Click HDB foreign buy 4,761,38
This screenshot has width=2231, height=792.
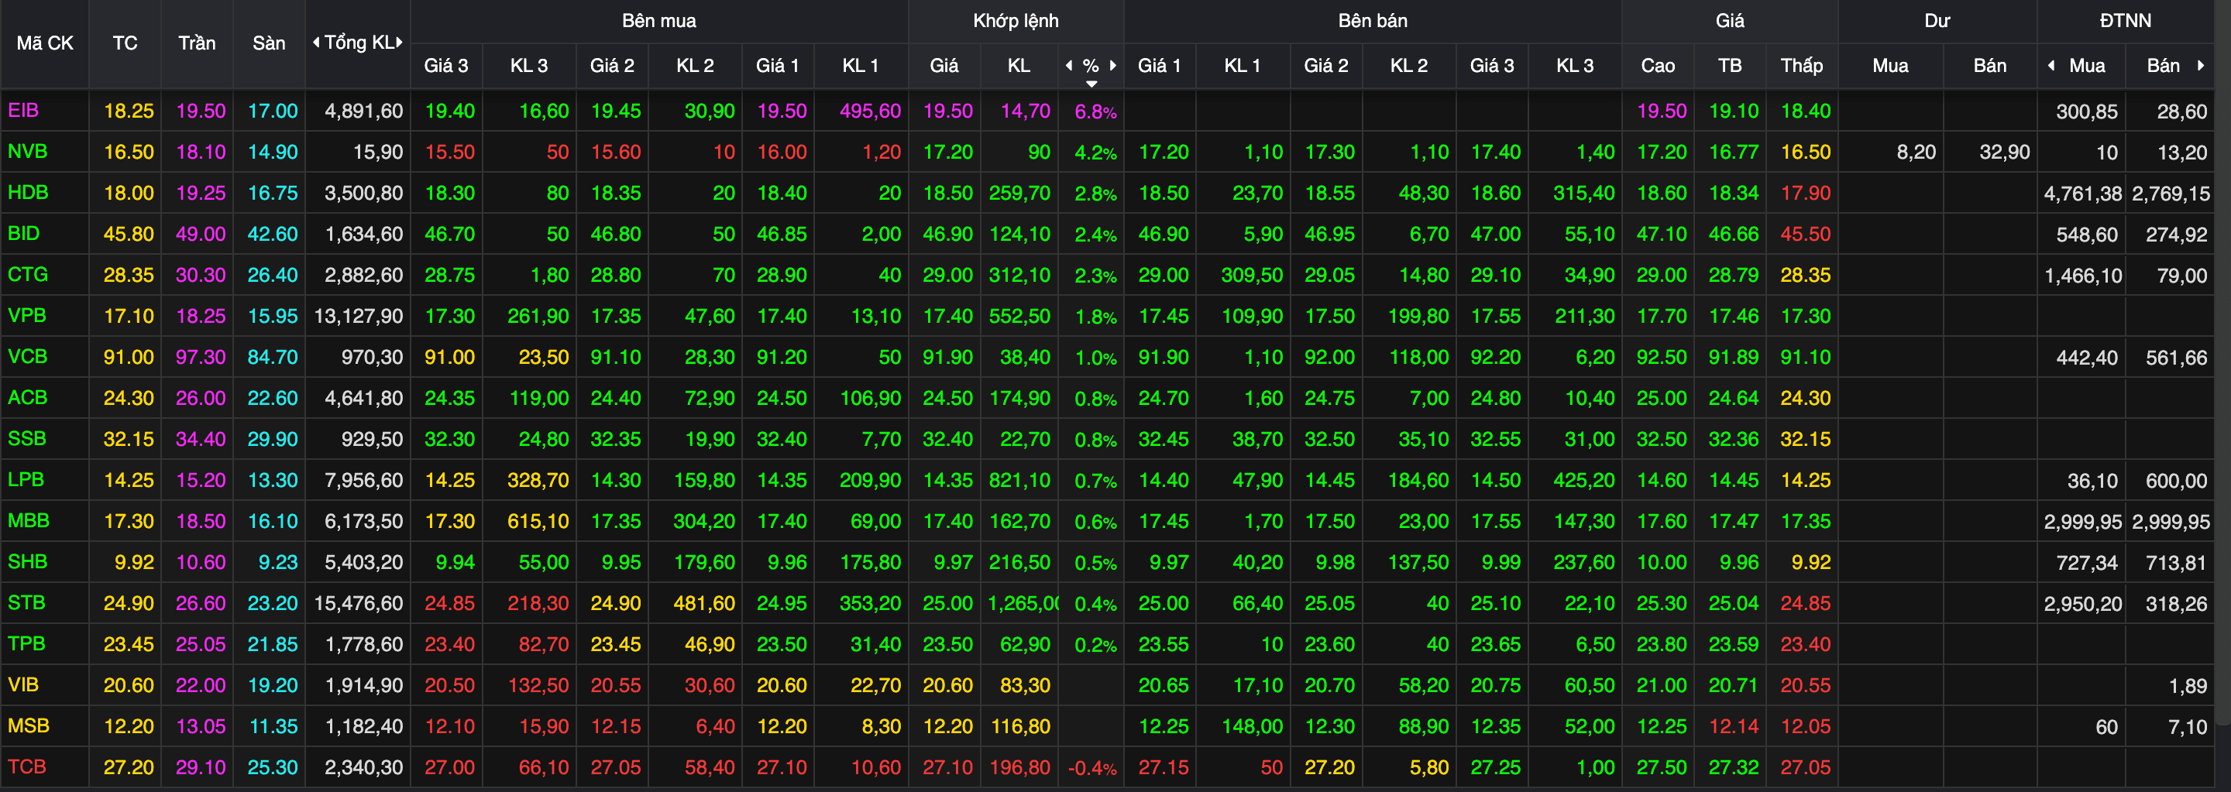pyautogui.click(x=2083, y=194)
